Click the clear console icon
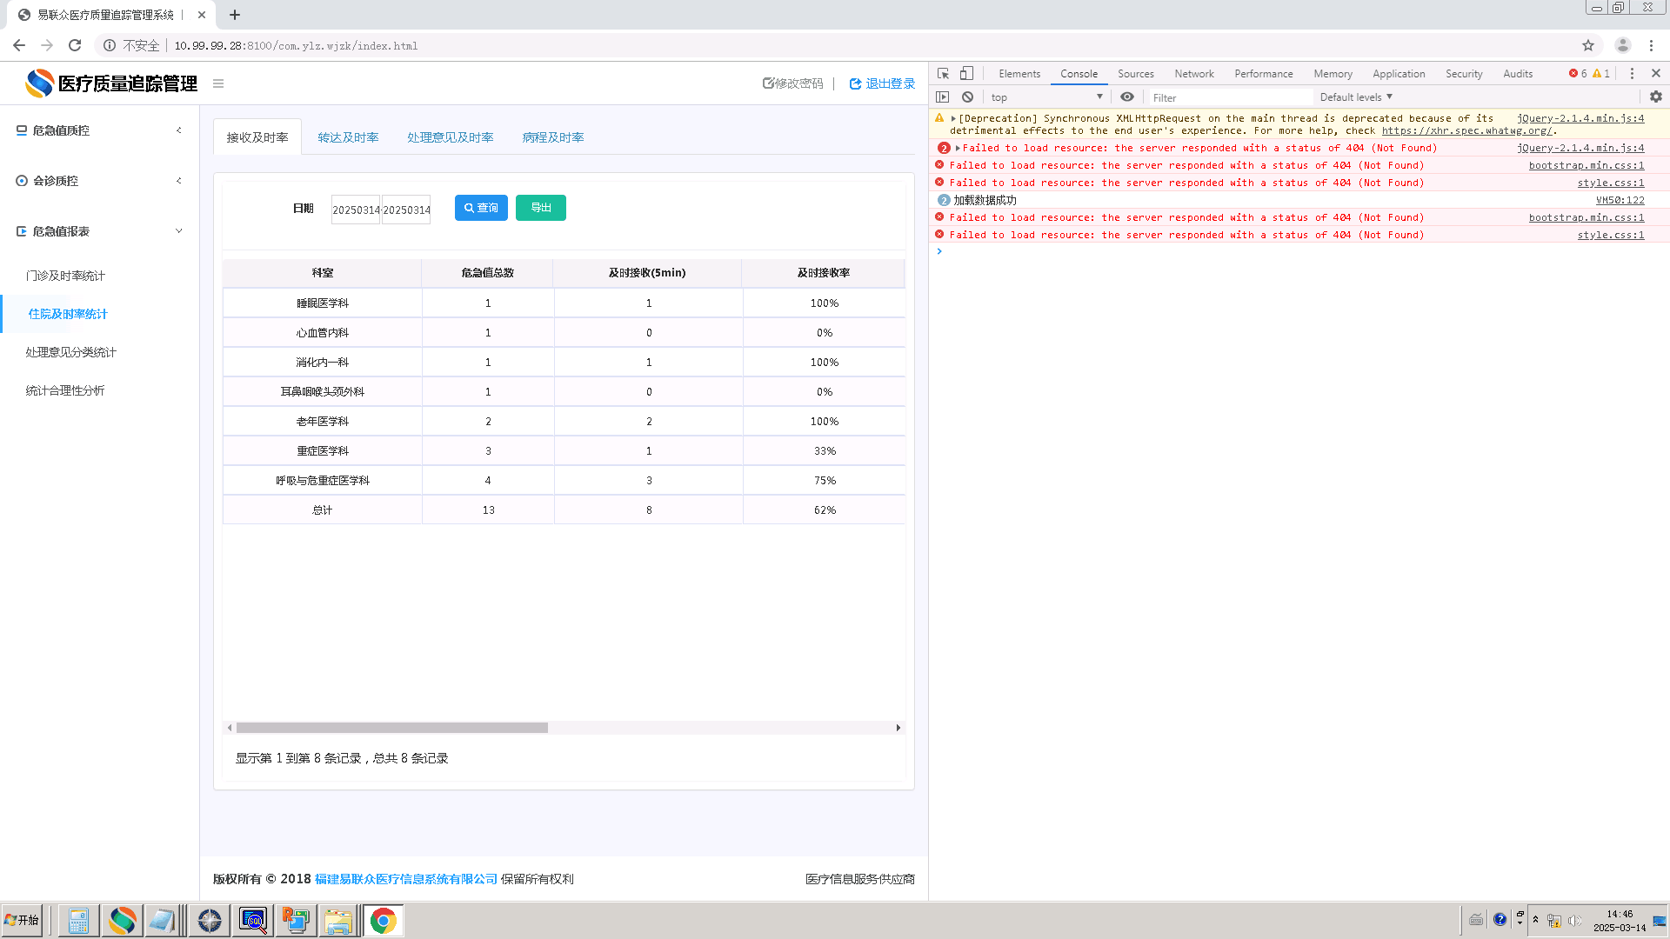 pos(967,97)
